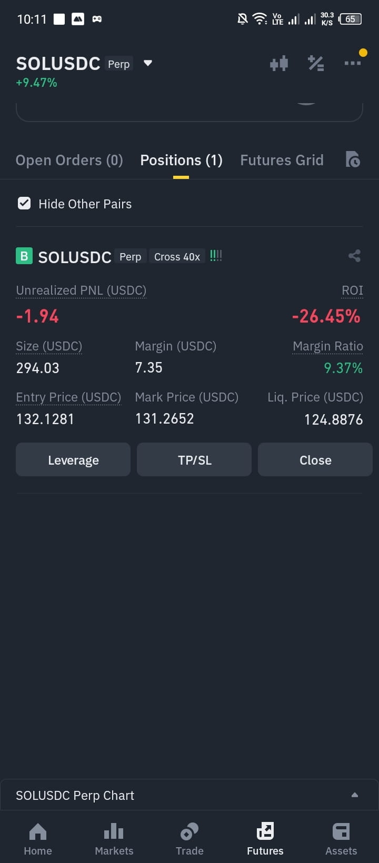This screenshot has height=863, width=379.
Task: Share the SOLUSDC position
Action: [x=354, y=256]
